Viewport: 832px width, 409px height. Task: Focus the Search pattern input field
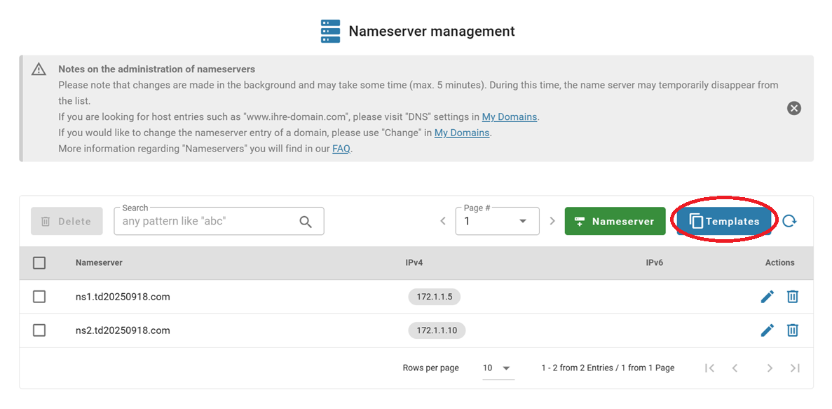click(207, 222)
